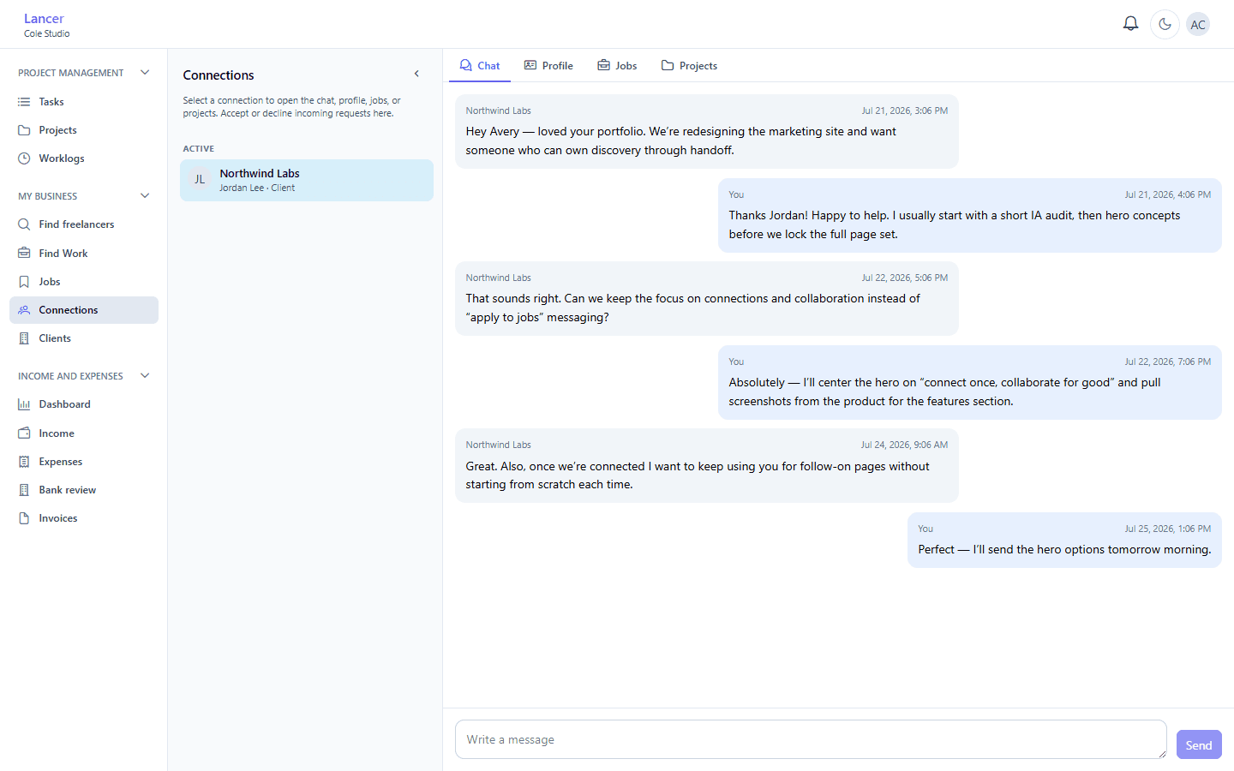This screenshot has width=1234, height=771.
Task: Open Bank review page
Action: [x=84, y=490]
